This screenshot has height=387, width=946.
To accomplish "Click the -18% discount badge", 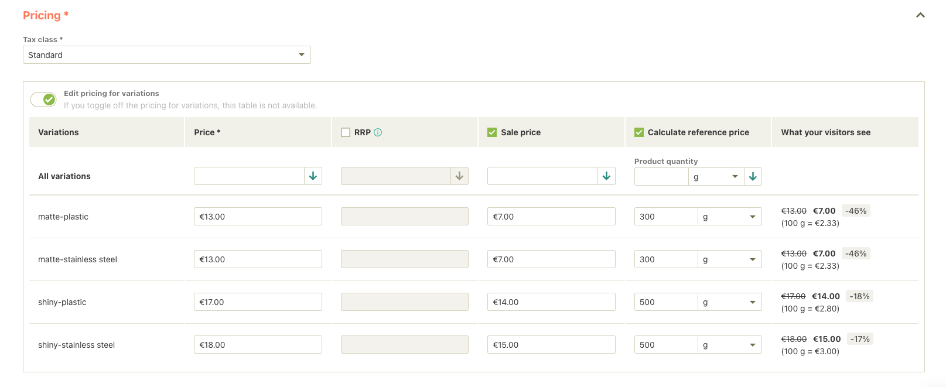I will tap(859, 296).
